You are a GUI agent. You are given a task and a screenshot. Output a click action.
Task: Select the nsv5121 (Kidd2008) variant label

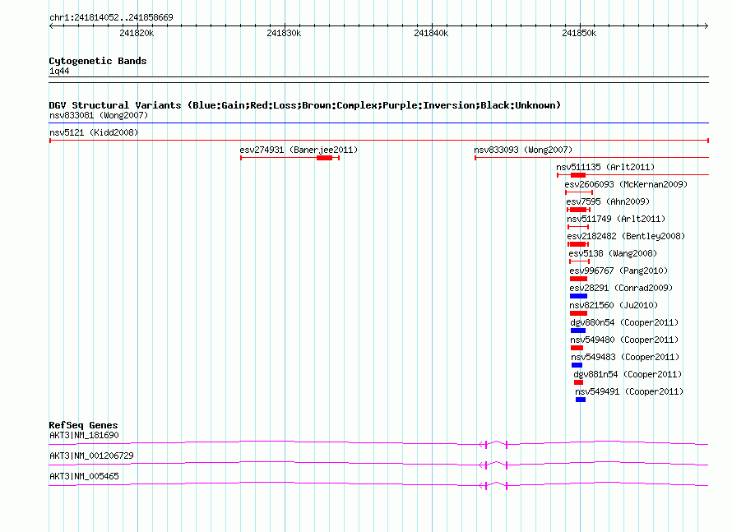point(94,132)
